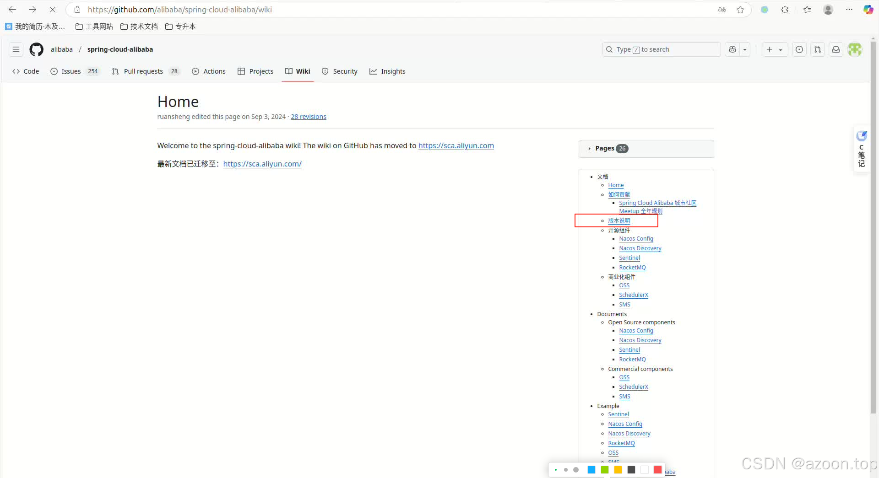Viewport: 879px width, 478px height.
Task: Open Spring Cloud Alibaba 城市社区 Meetup link
Action: pyautogui.click(x=657, y=207)
